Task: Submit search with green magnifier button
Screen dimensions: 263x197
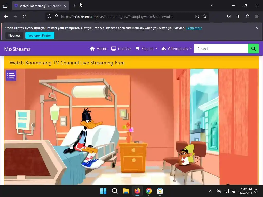Action: [253, 49]
